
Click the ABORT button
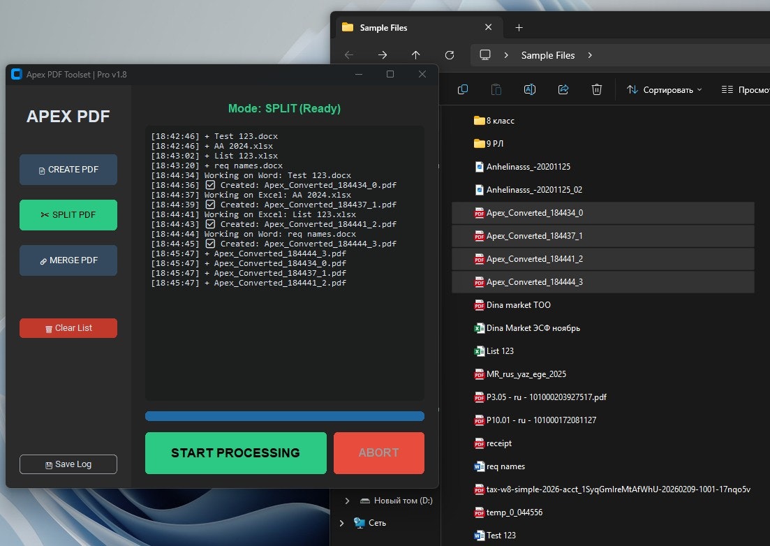pyautogui.click(x=378, y=453)
